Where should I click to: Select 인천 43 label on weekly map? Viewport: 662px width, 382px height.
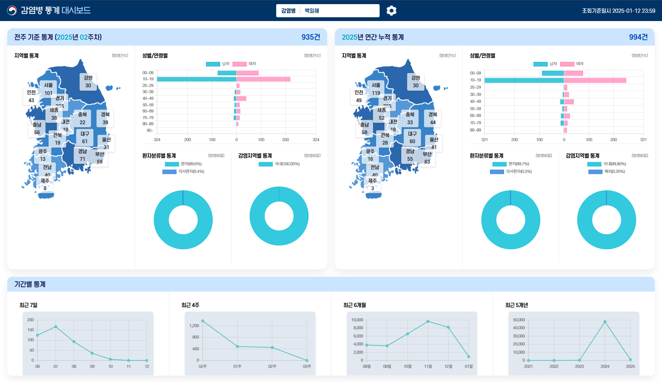(31, 96)
